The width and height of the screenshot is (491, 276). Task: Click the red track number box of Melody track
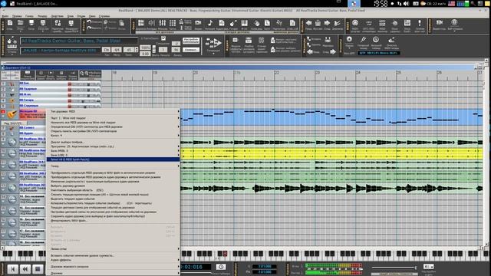click(3, 112)
